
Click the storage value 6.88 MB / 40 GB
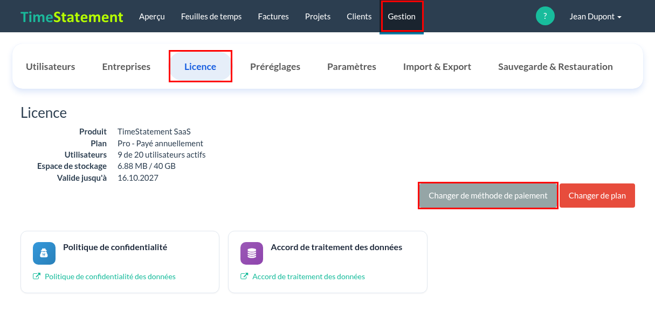click(x=147, y=166)
